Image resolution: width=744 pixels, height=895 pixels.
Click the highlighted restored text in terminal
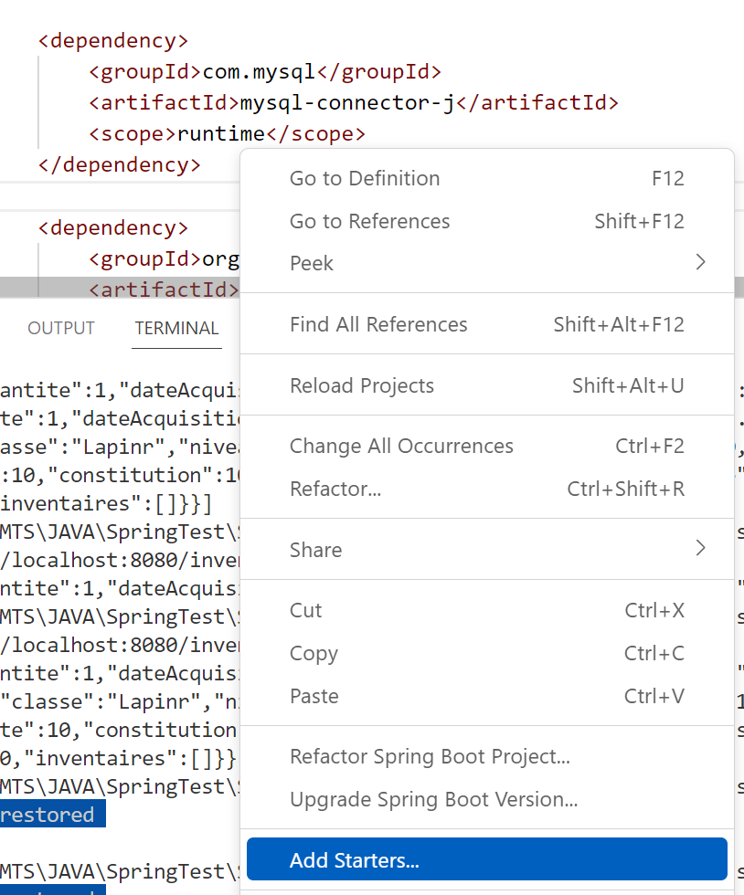pyautogui.click(x=48, y=815)
